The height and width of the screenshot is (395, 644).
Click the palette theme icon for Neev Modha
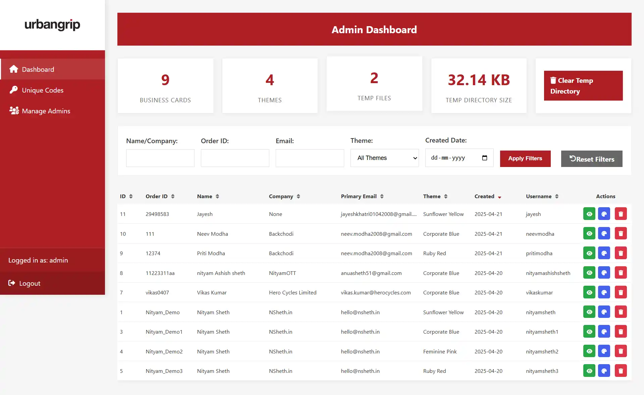point(604,234)
